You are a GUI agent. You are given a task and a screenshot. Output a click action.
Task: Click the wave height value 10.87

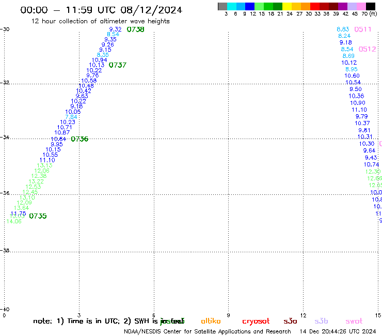[62, 132]
